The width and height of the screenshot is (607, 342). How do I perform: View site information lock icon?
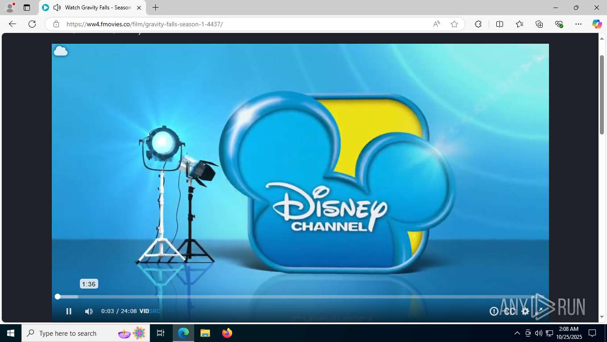tap(56, 24)
